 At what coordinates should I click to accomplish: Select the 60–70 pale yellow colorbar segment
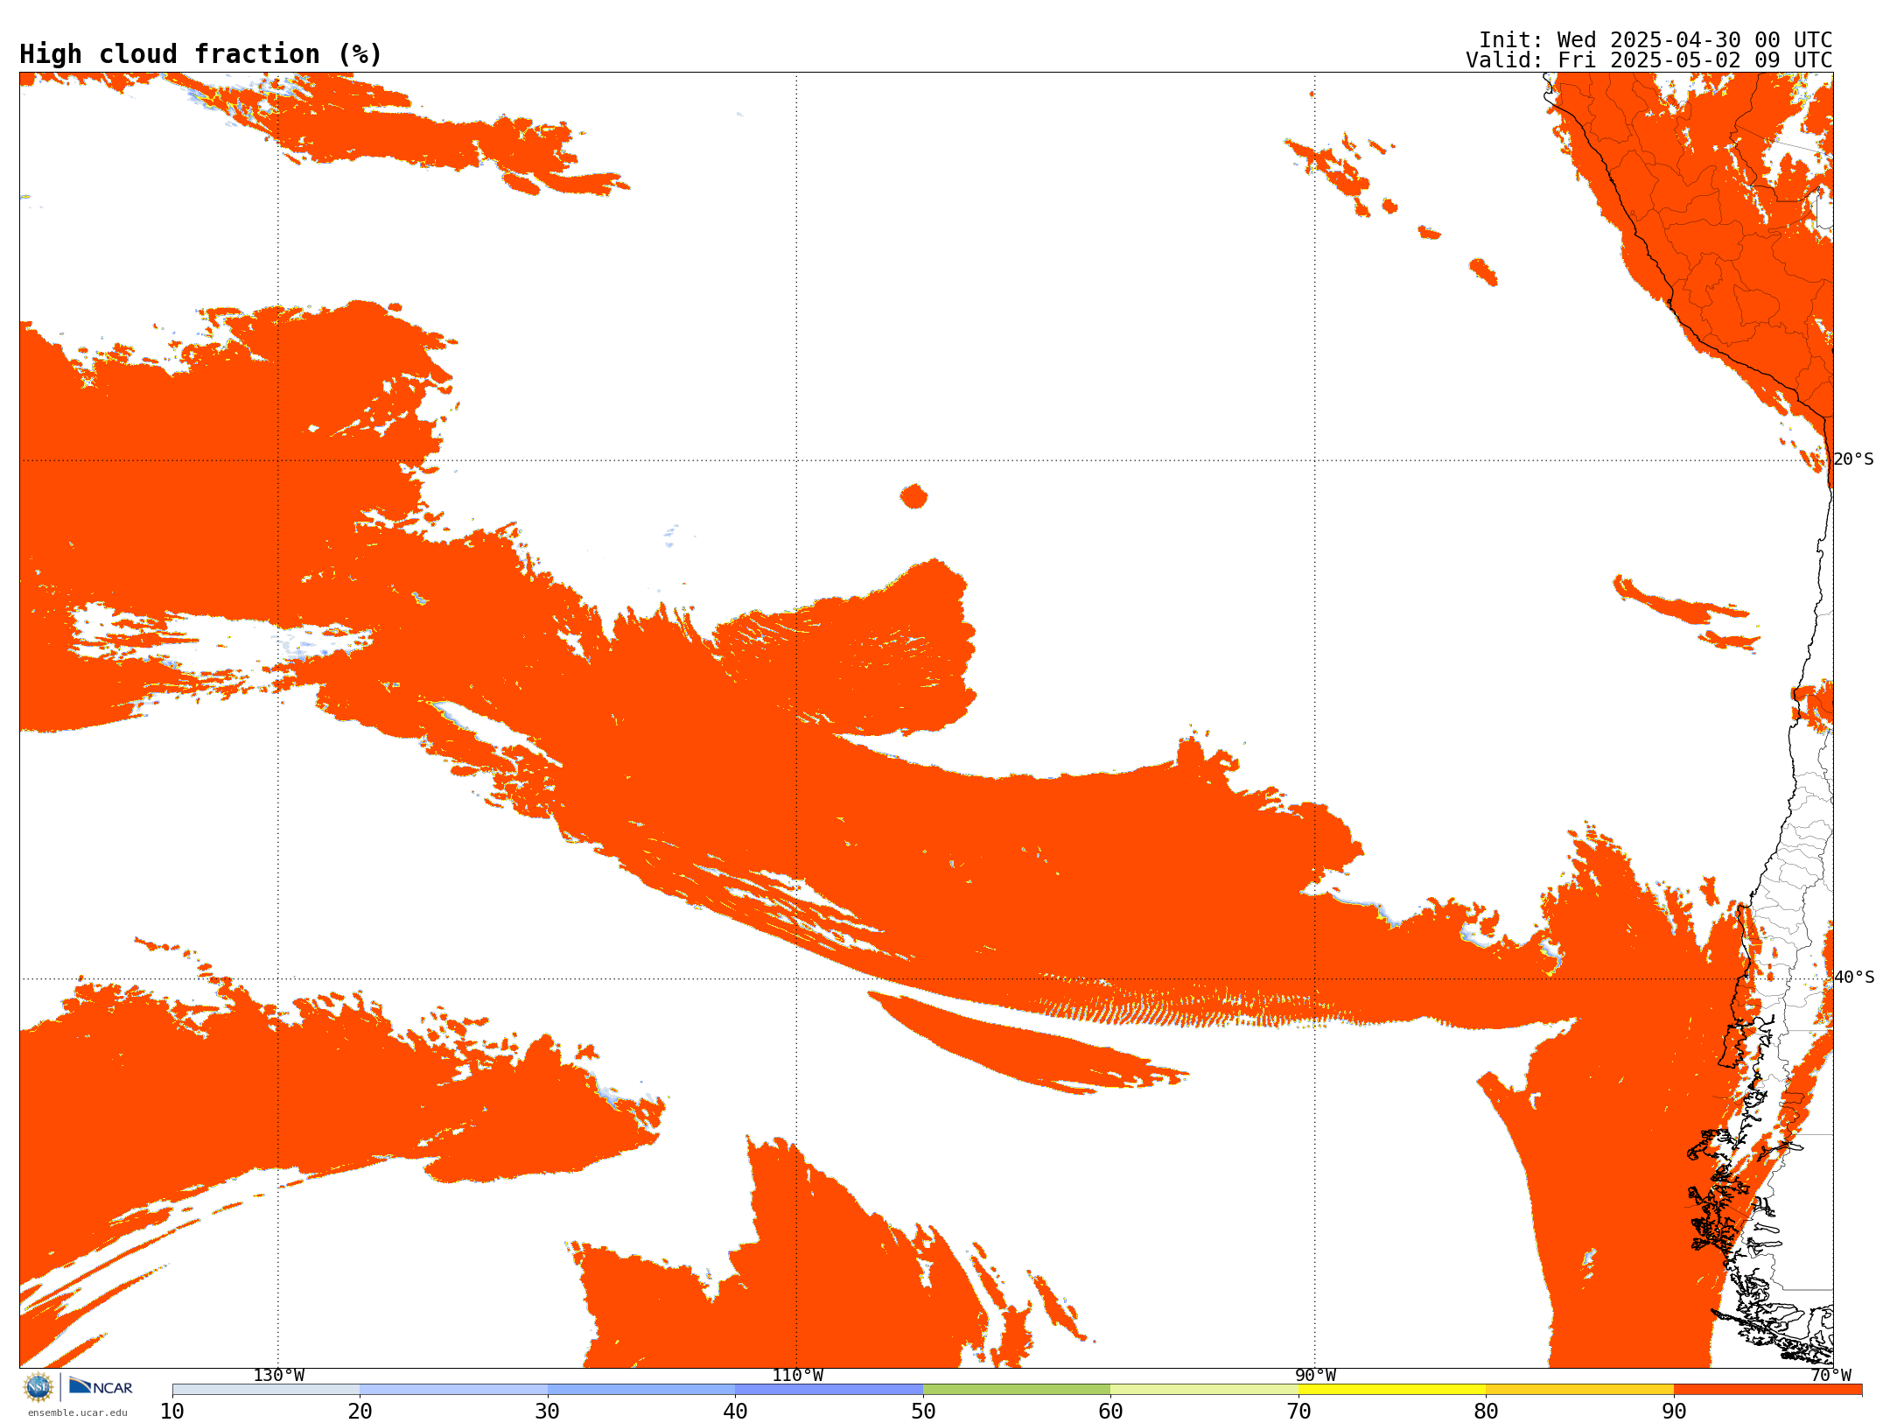point(1204,1390)
